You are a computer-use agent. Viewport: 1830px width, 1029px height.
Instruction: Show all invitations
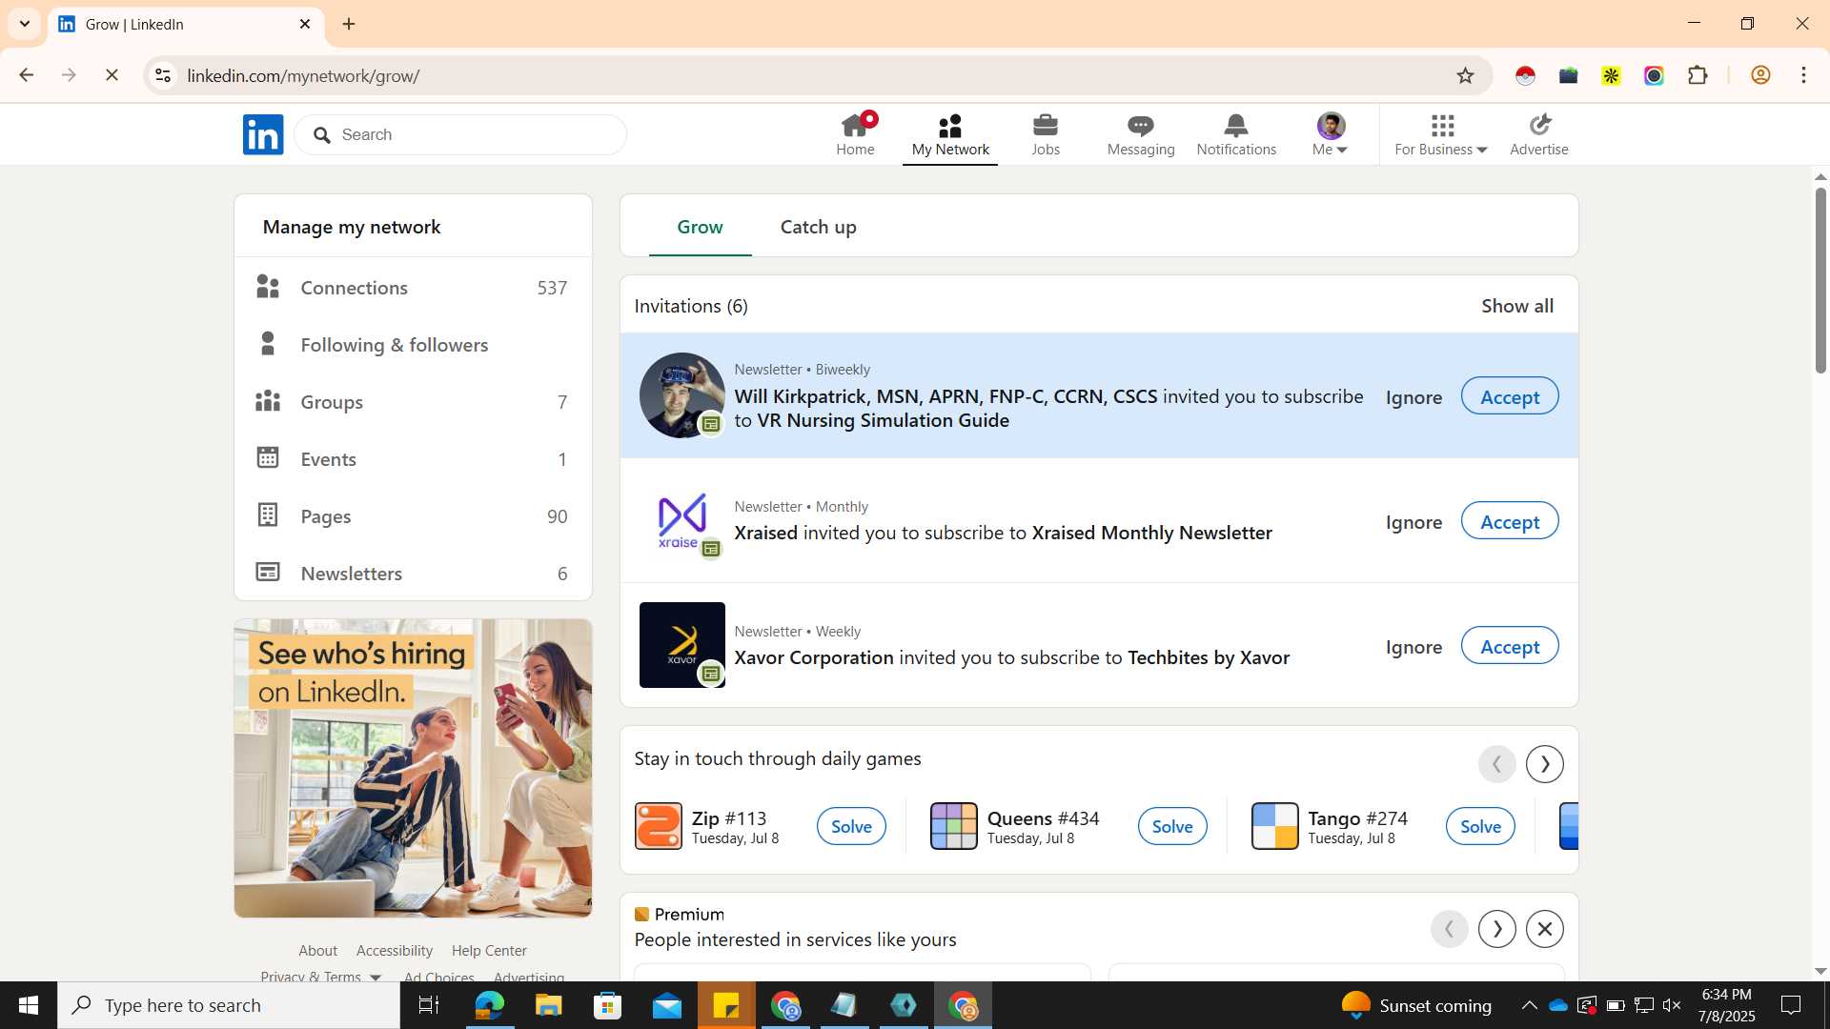[1517, 306]
